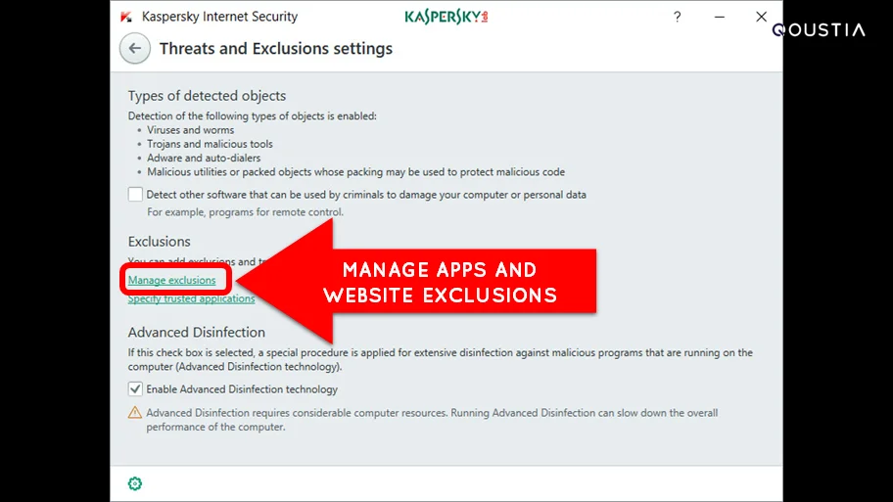Click the 'For example, programs for remote control' note
This screenshot has height=502, width=893.
point(246,212)
